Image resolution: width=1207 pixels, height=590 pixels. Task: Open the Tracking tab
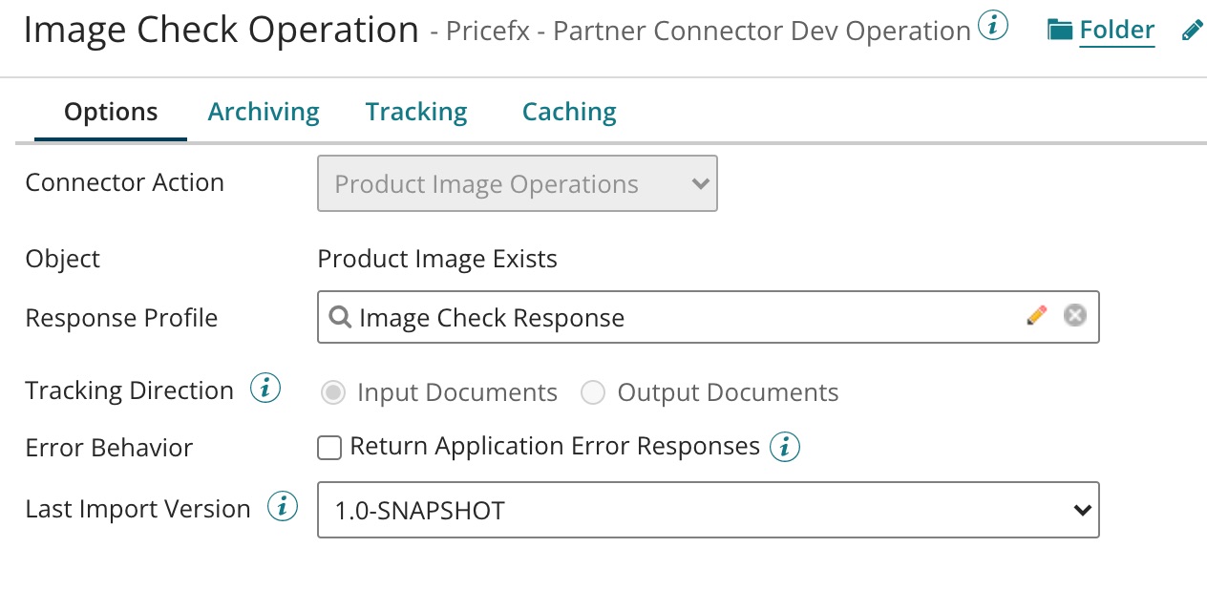(x=416, y=112)
